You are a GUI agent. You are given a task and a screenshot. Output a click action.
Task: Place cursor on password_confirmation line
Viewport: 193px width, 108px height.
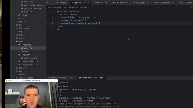pyautogui.click(x=81, y=23)
